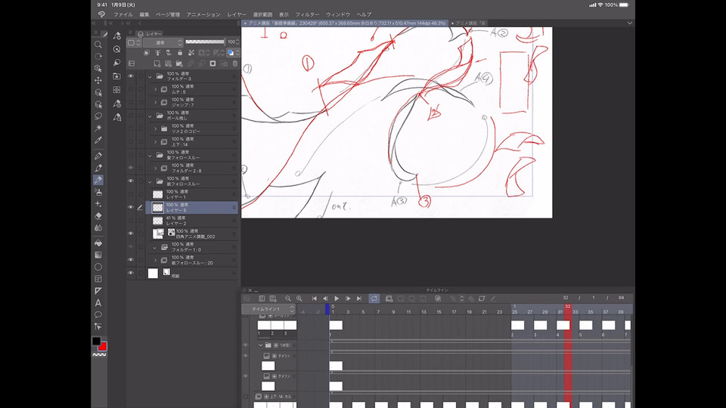Select the Magic wand auto-select tool
726x408 pixels.
tap(98, 128)
